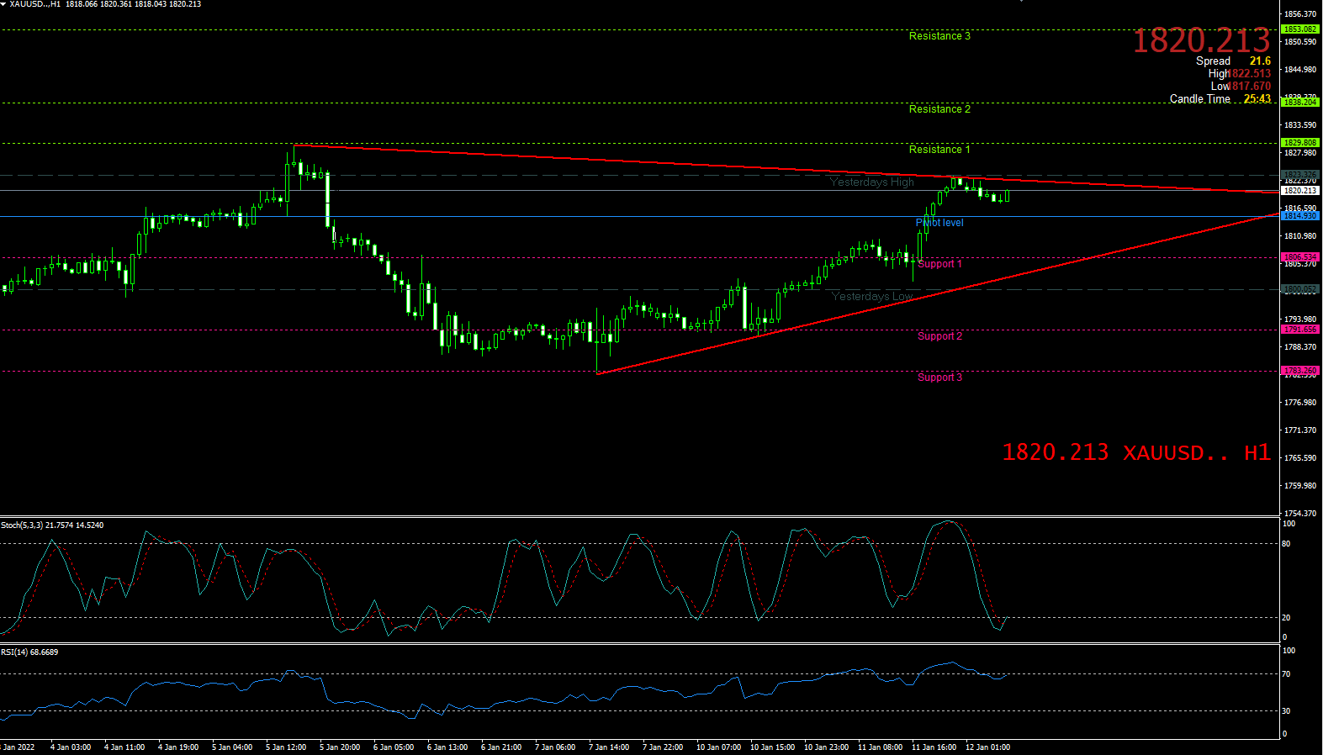
Task: Click the 7 Jan 14:00 time axis marker
Action: (x=609, y=747)
